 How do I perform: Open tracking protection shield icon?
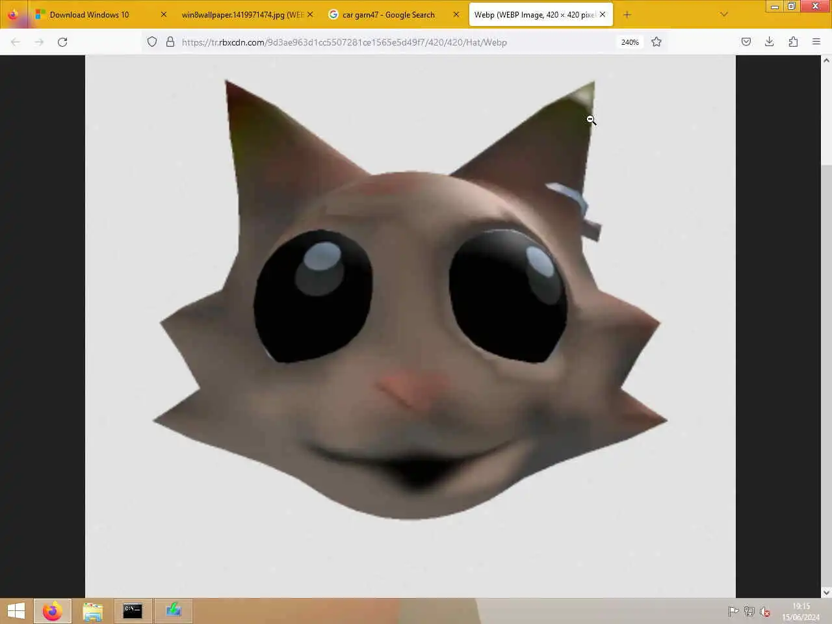[x=152, y=42]
